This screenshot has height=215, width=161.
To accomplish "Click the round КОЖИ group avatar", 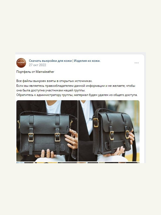I will [x=21, y=63].
